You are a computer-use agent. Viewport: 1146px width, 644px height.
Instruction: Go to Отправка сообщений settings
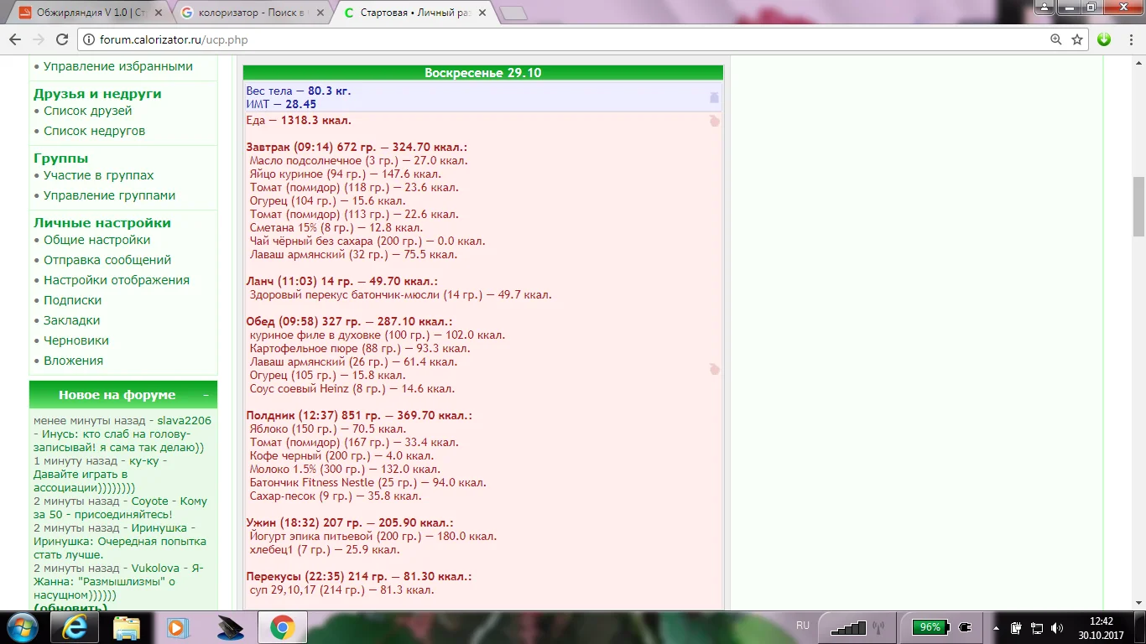(x=107, y=260)
